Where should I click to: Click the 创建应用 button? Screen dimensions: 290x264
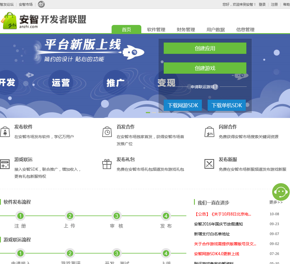point(205,48)
